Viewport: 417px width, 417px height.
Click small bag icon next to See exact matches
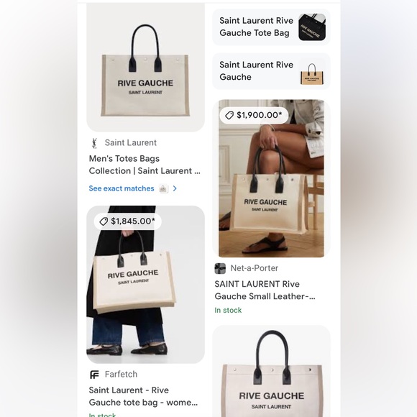(163, 188)
